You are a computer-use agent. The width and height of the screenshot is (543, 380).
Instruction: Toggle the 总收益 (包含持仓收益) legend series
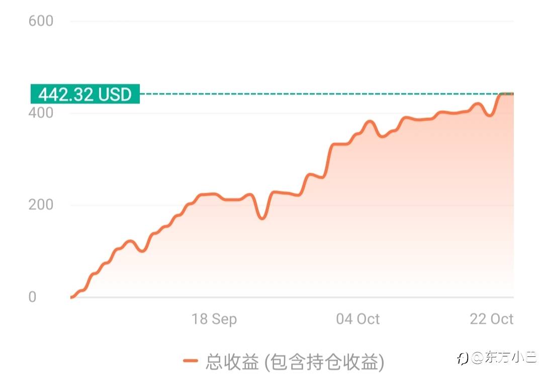tap(295, 361)
